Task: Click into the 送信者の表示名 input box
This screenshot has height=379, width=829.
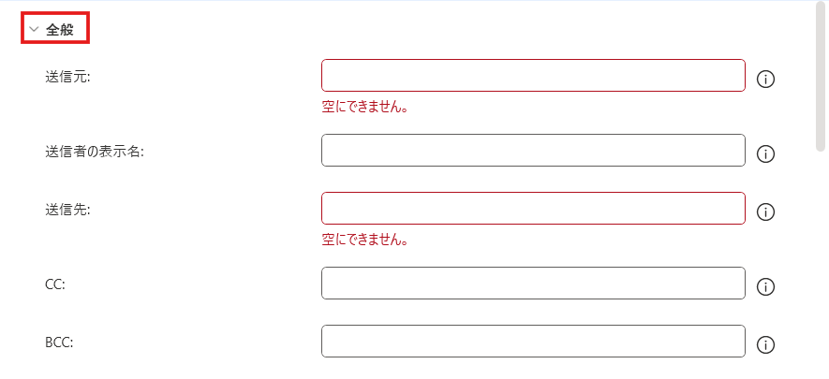Action: pos(533,151)
